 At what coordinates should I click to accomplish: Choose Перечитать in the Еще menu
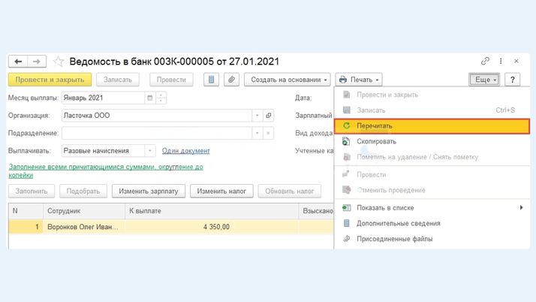[x=432, y=126]
